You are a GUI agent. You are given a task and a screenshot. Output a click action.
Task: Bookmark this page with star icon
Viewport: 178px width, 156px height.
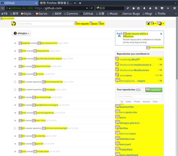pos(133,8)
